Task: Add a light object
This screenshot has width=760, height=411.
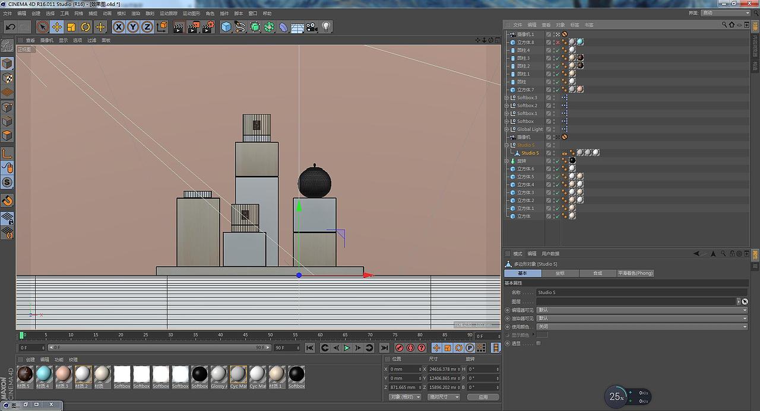Action: tap(326, 27)
